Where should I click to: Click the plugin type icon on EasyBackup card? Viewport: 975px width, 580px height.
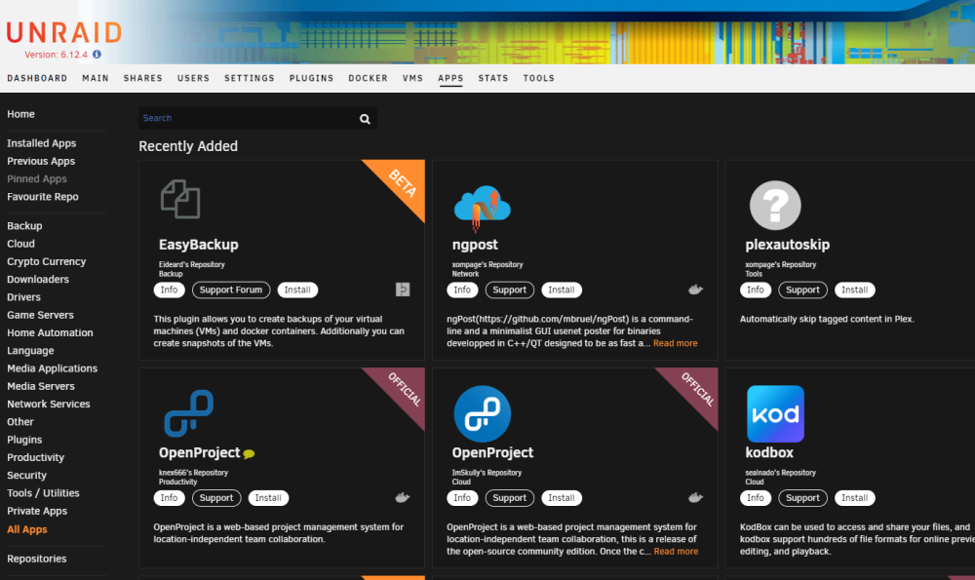pos(403,290)
